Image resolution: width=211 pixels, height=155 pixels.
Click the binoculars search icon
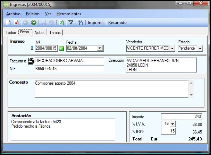click(x=80, y=23)
